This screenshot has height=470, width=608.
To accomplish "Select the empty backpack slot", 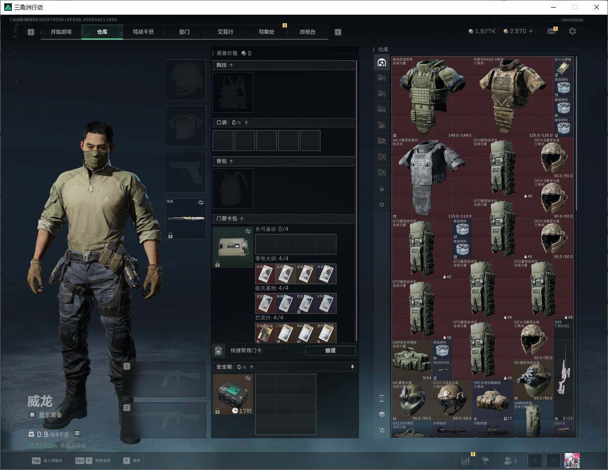I will coord(233,189).
